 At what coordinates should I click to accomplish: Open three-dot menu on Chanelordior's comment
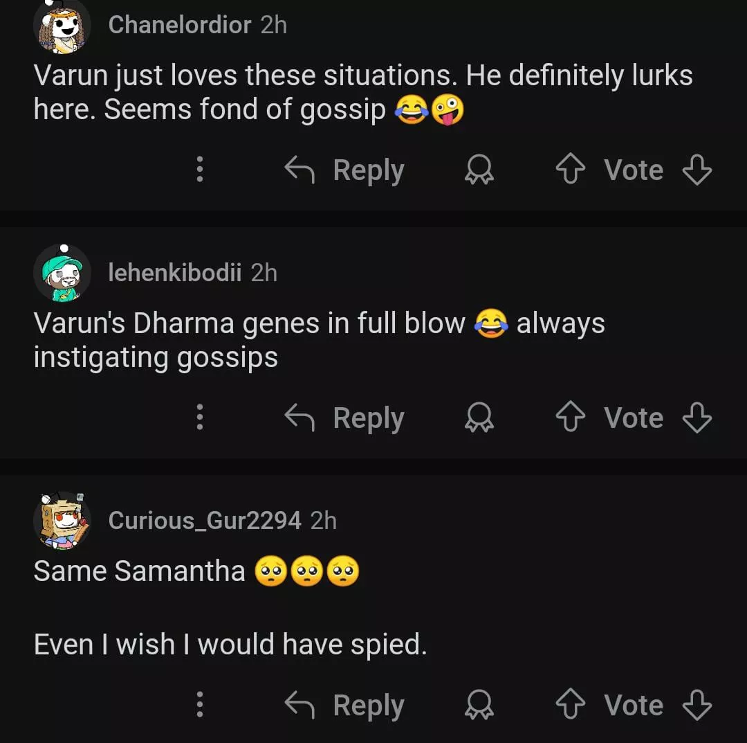(200, 170)
